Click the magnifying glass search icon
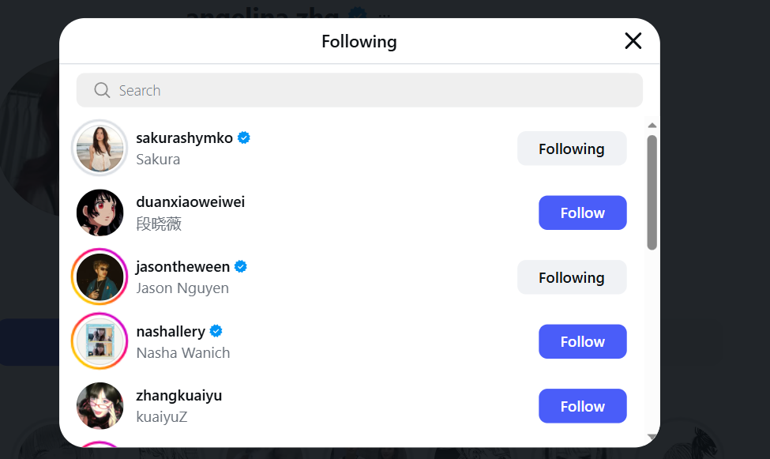 [102, 90]
